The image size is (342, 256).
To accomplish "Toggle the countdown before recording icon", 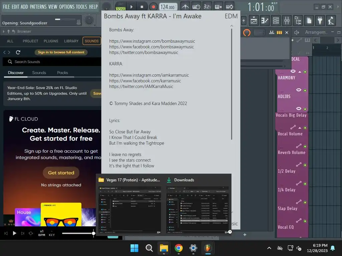I will [x=207, y=7].
